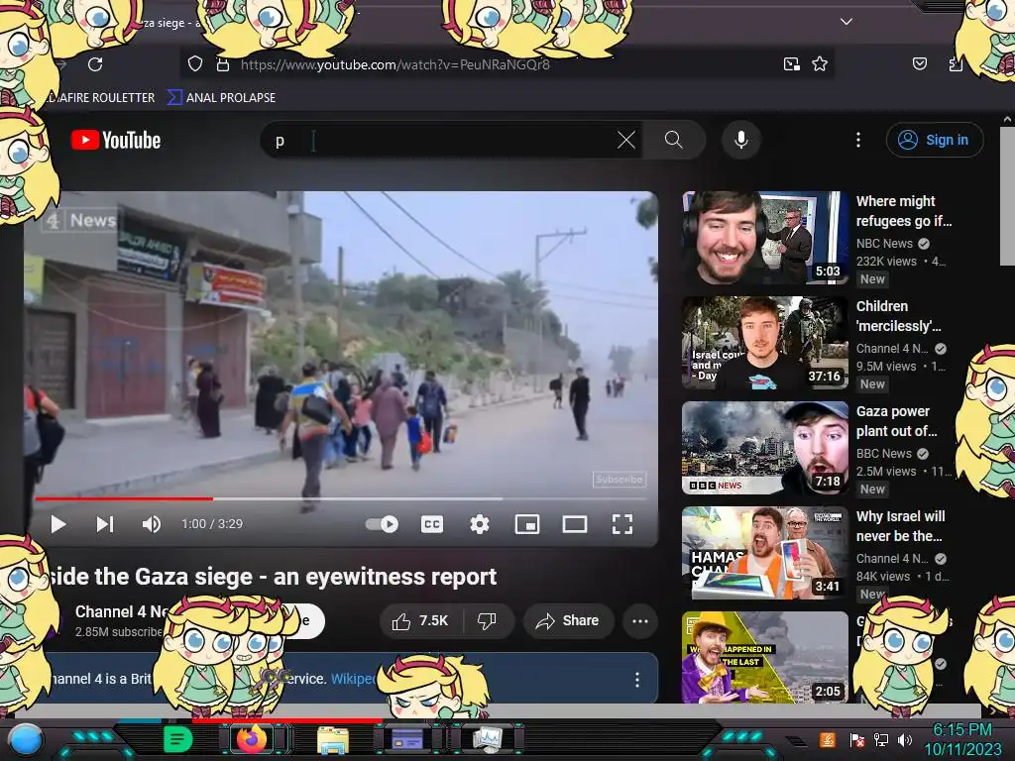Open the AFIRE ROULETTER bookmark
The height and width of the screenshot is (761, 1015).
[102, 98]
